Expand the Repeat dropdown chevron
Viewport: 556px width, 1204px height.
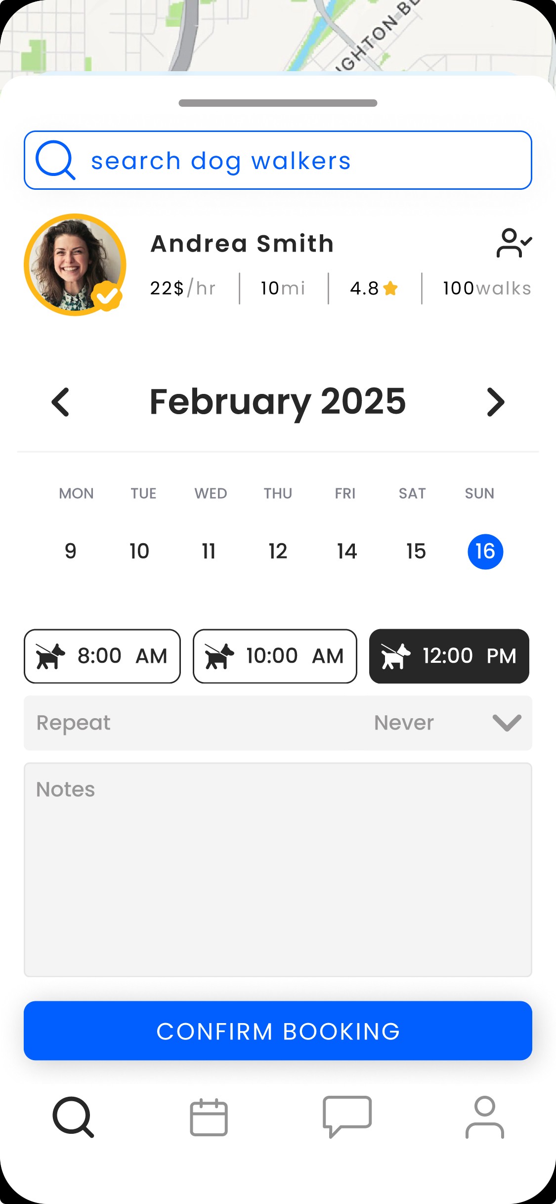pyautogui.click(x=507, y=723)
